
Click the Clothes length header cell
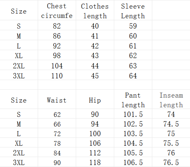pyautogui.click(x=95, y=10)
